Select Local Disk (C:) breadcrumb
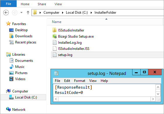 click(x=77, y=13)
